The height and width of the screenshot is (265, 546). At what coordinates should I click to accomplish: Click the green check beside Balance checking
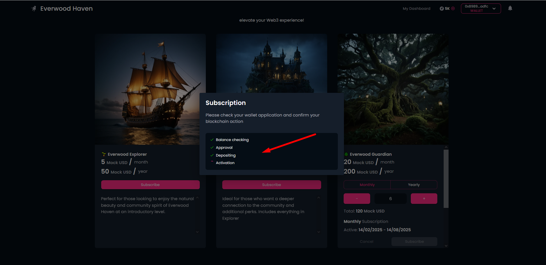tap(212, 140)
